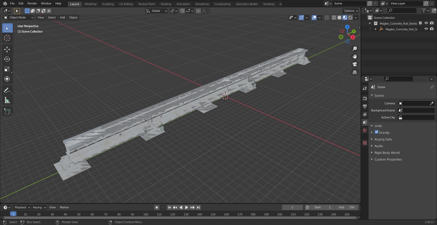The height and width of the screenshot is (225, 437).
Task: Switch orthographic/perspective grid icon
Action: [355, 72]
